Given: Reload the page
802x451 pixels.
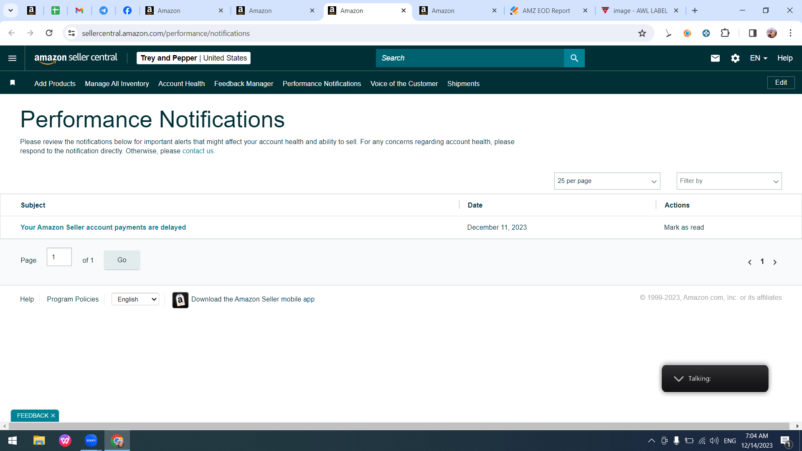Looking at the screenshot, I should [x=49, y=33].
